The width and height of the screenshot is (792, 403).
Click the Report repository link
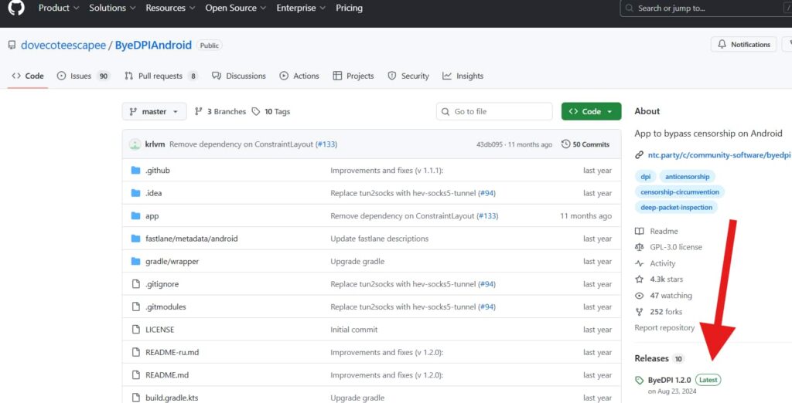664,328
